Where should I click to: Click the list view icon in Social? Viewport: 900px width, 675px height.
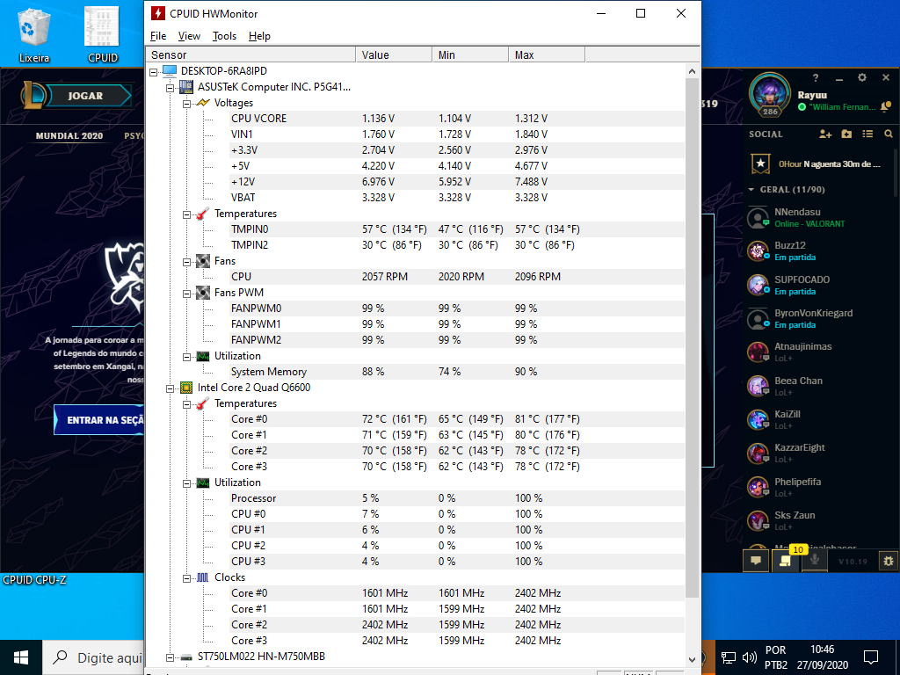pos(867,134)
